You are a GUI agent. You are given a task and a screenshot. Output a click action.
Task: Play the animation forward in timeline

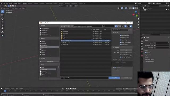[x=72, y=89]
